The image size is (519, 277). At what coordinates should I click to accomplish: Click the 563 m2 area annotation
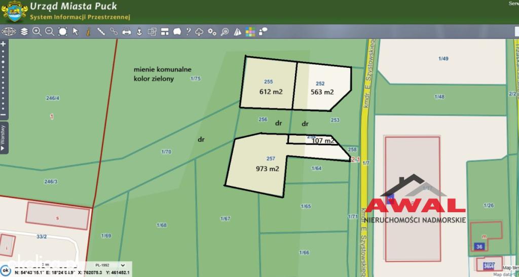pyautogui.click(x=322, y=92)
